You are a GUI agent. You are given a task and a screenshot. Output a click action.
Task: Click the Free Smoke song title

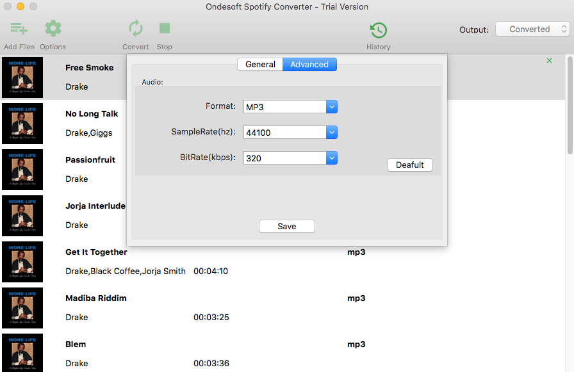tap(89, 68)
